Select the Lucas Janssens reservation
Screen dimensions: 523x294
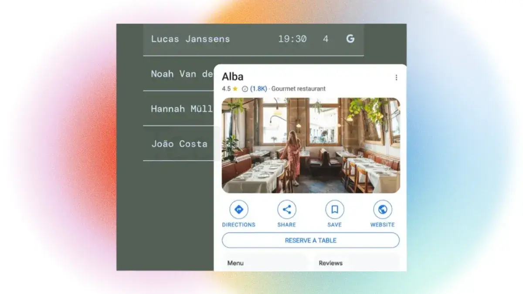(254, 39)
